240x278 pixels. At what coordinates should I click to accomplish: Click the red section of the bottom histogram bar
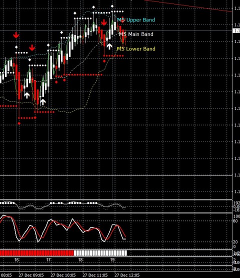click(x=37, y=253)
